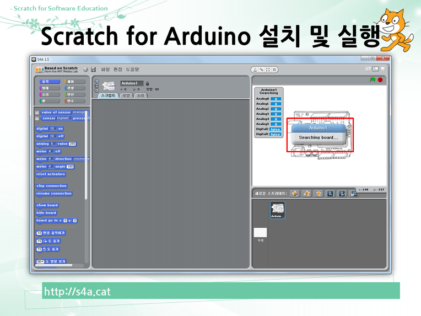Click the globe language icon

click(x=85, y=69)
